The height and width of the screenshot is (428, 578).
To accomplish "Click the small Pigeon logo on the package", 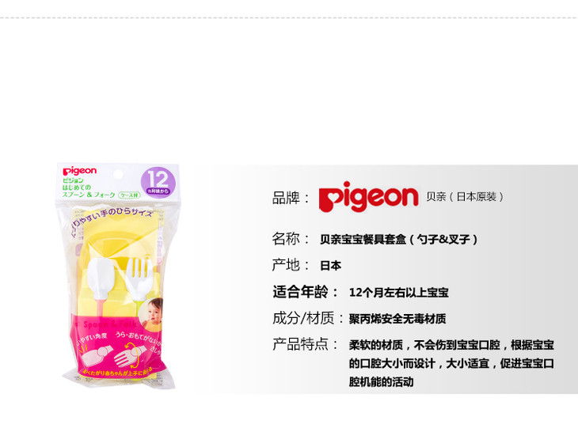I will (80, 171).
